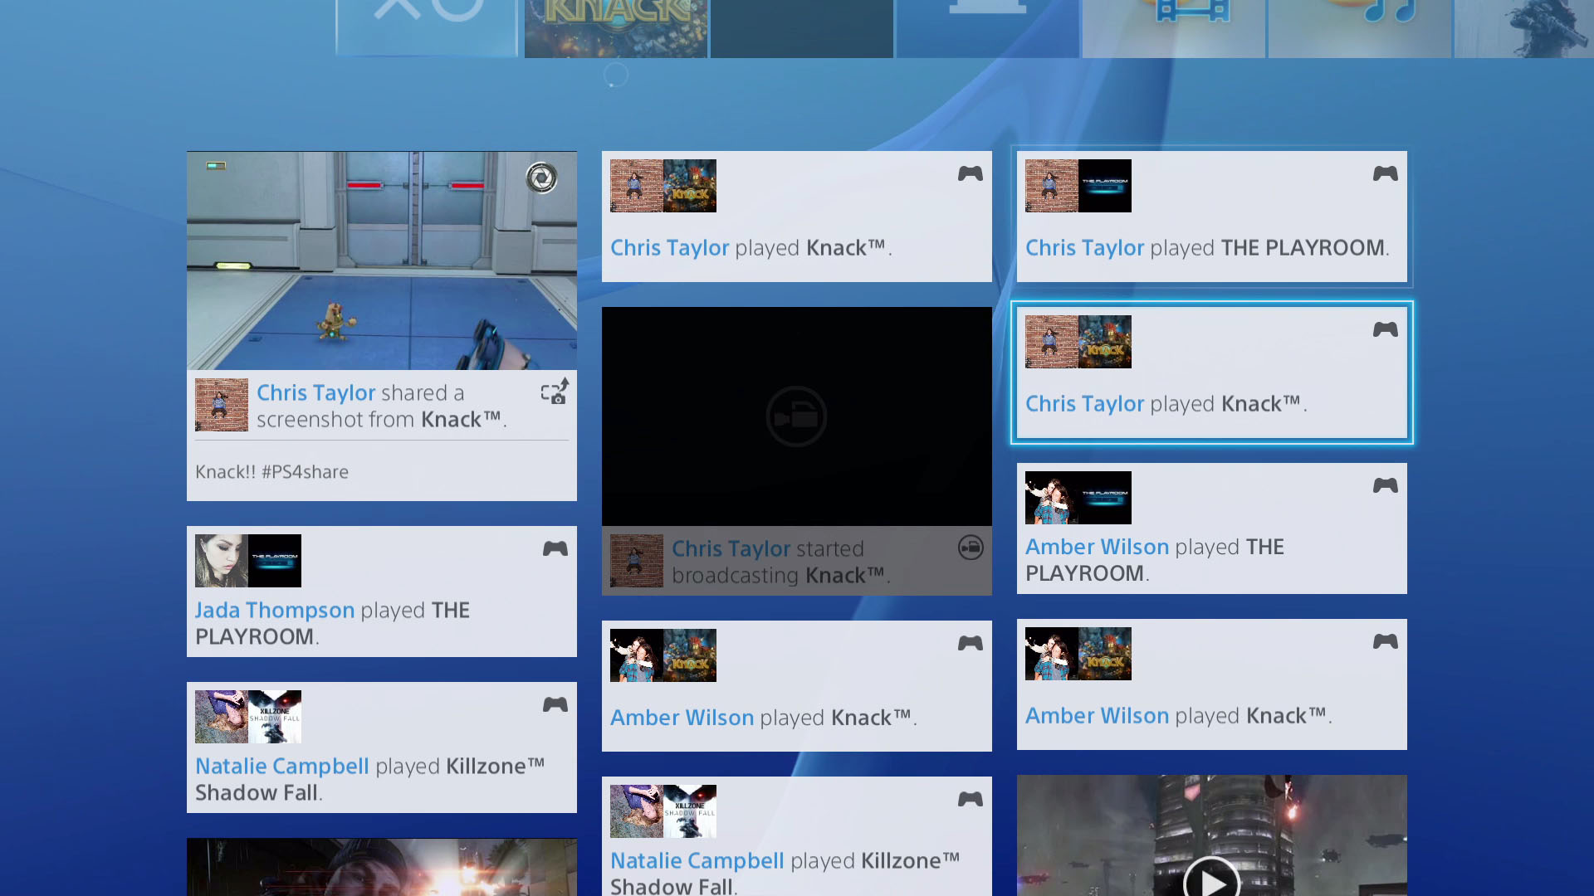1594x896 pixels.
Task: Open Chris Taylor's avatar on unhighlighted Knack card
Action: click(x=637, y=186)
